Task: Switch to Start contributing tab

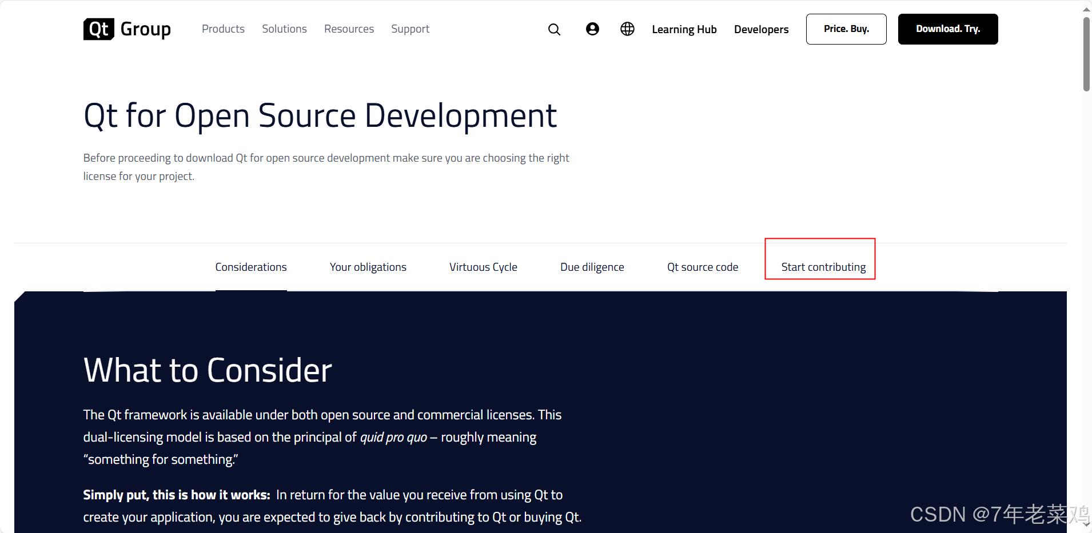Action: (823, 267)
